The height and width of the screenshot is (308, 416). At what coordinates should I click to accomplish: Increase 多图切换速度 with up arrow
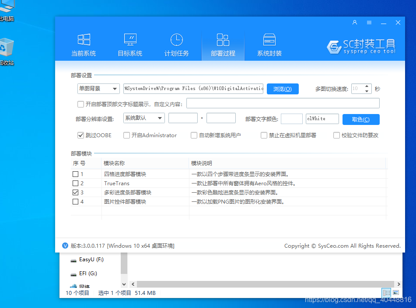coord(367,86)
